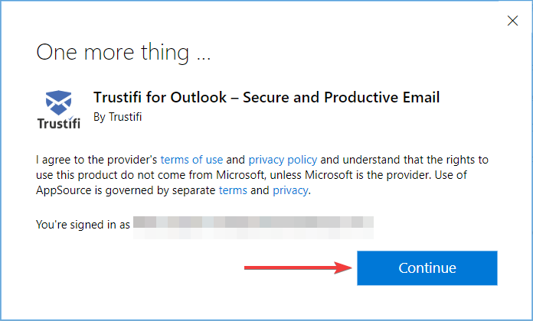The width and height of the screenshot is (533, 321).
Task: Click the lower faded row of the blurred email
Action: point(253,233)
